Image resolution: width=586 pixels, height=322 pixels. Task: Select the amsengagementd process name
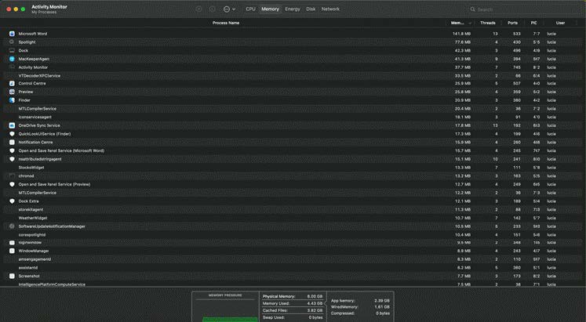click(35, 259)
